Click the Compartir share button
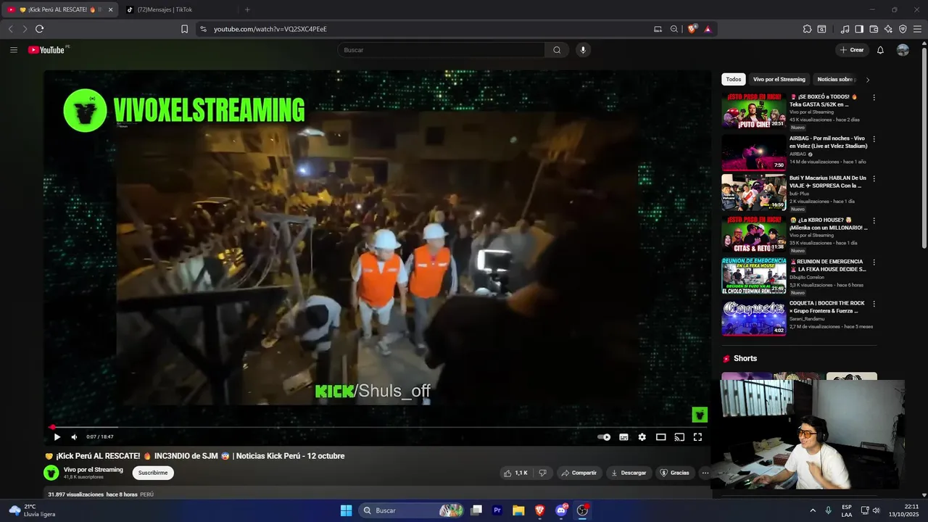Image resolution: width=928 pixels, height=522 pixels. (579, 473)
